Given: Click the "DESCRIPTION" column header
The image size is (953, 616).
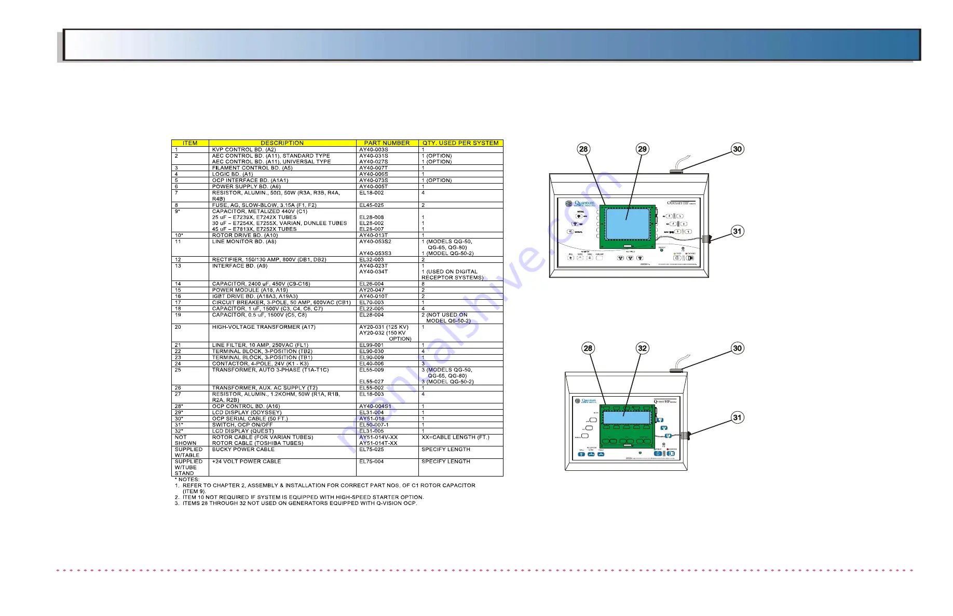Looking at the screenshot, I should coord(282,143).
